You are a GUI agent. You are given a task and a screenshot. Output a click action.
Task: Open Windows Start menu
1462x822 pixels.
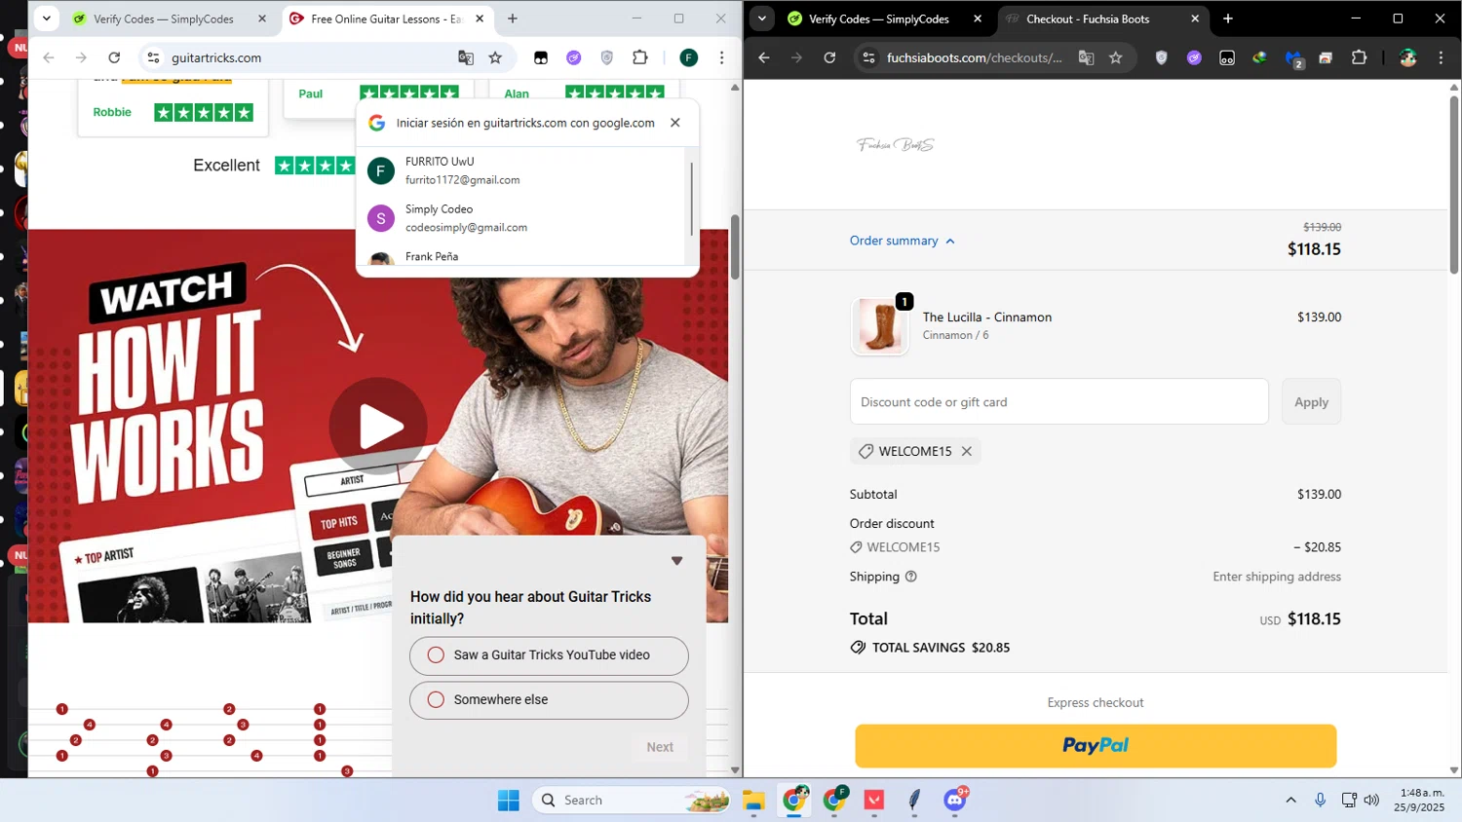coord(509,800)
